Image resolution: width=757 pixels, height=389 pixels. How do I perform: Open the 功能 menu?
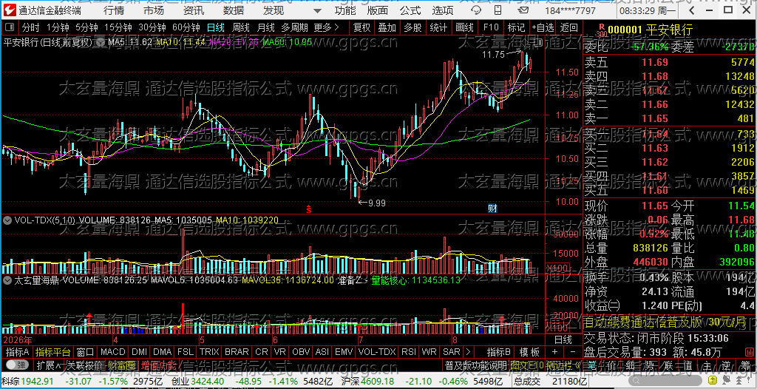point(345,10)
